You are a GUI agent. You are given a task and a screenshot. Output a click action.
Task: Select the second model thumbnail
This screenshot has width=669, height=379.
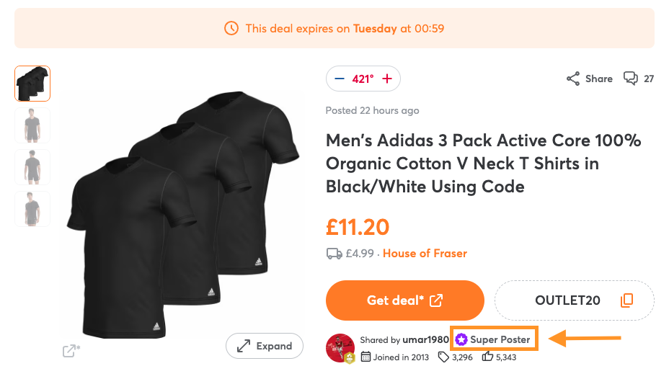click(x=32, y=125)
